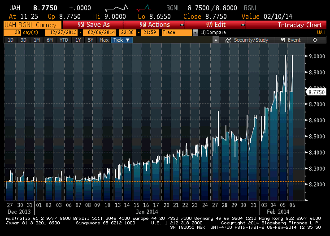Click the Security/Study chart icon
Image resolution: width=330 pixels, height=236 pixels.
pos(229,40)
